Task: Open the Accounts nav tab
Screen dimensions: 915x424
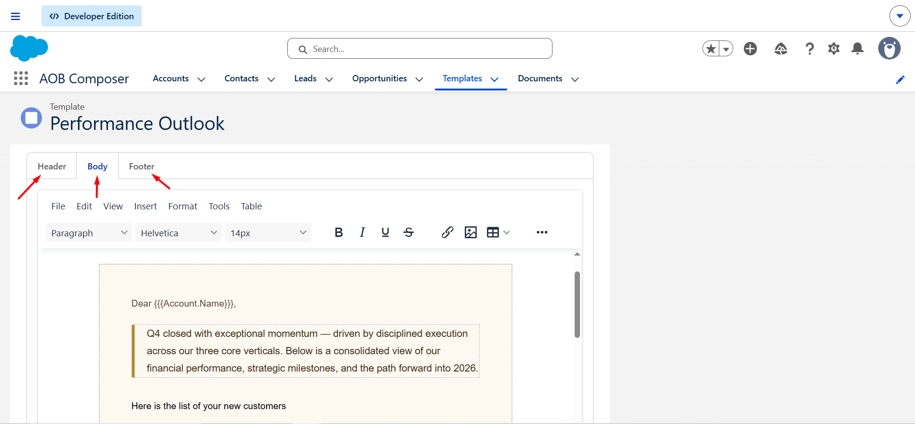Action: point(171,78)
